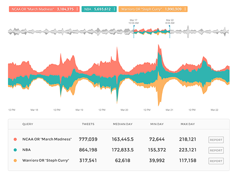This screenshot has width=247, height=175.
Task: Open the NBA query chip options menu
Action: point(115,9)
